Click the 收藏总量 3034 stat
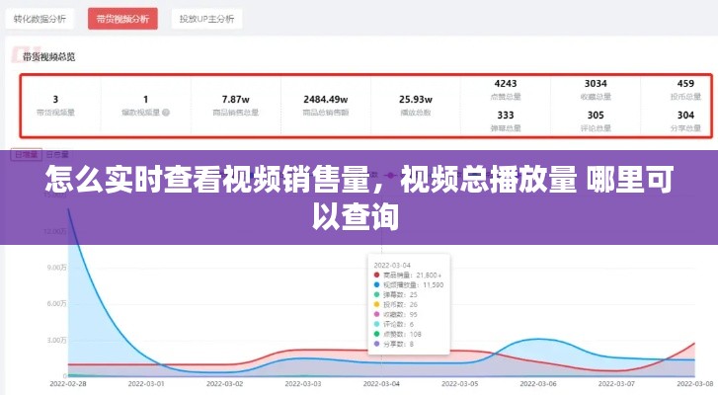 pos(596,89)
